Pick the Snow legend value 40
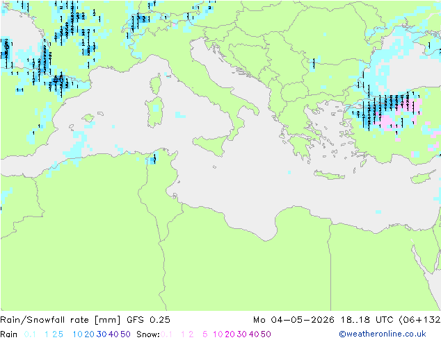This screenshot has width=441, height=340. point(254,334)
